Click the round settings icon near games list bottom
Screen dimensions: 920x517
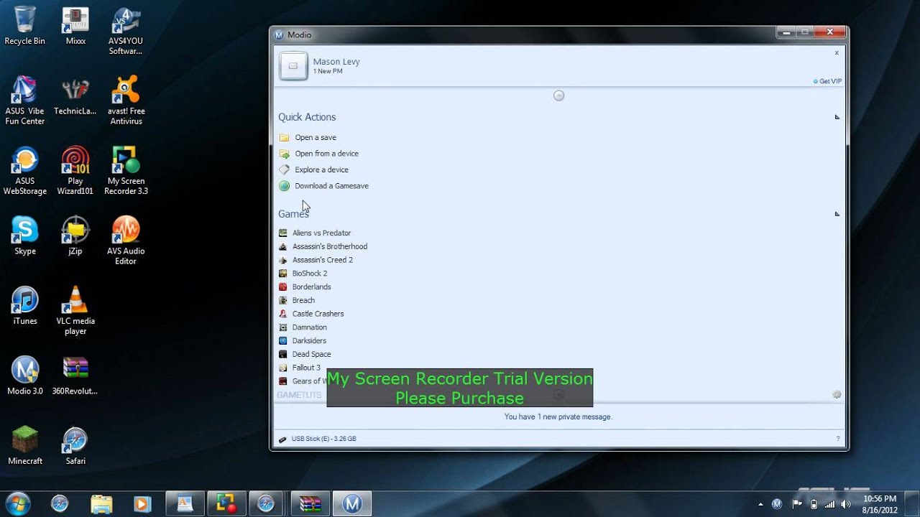pos(837,394)
